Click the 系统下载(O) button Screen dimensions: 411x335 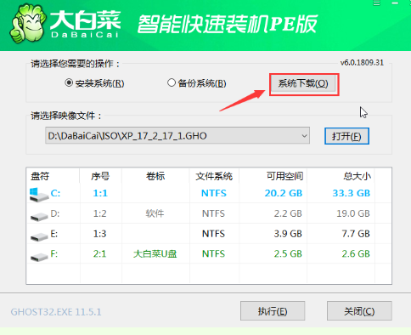[x=303, y=84]
